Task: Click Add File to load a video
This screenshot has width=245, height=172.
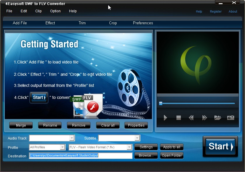Action: tap(20, 23)
